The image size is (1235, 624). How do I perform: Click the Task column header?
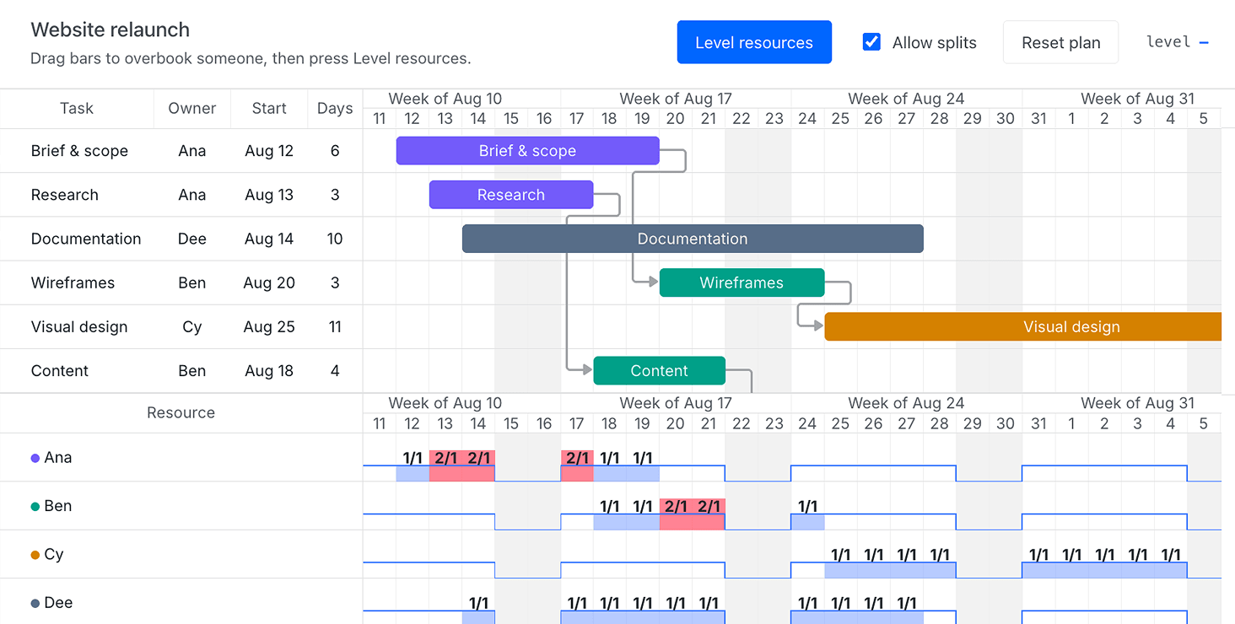[x=77, y=108]
